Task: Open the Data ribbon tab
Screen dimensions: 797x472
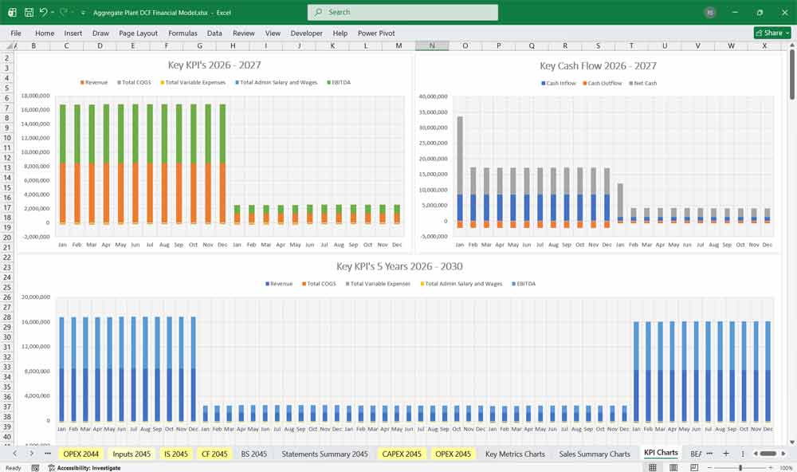Action: tap(214, 33)
